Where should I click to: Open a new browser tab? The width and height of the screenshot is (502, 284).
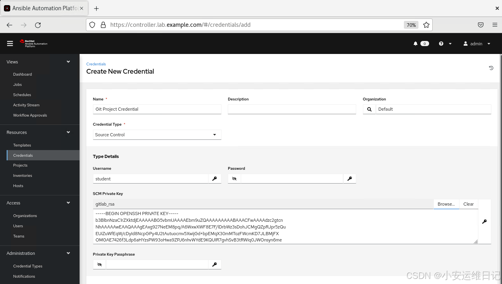tap(97, 8)
